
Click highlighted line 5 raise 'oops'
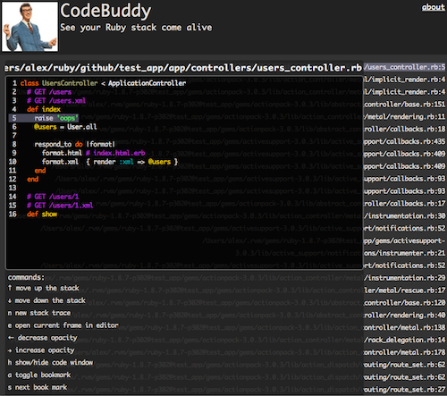coord(44,118)
